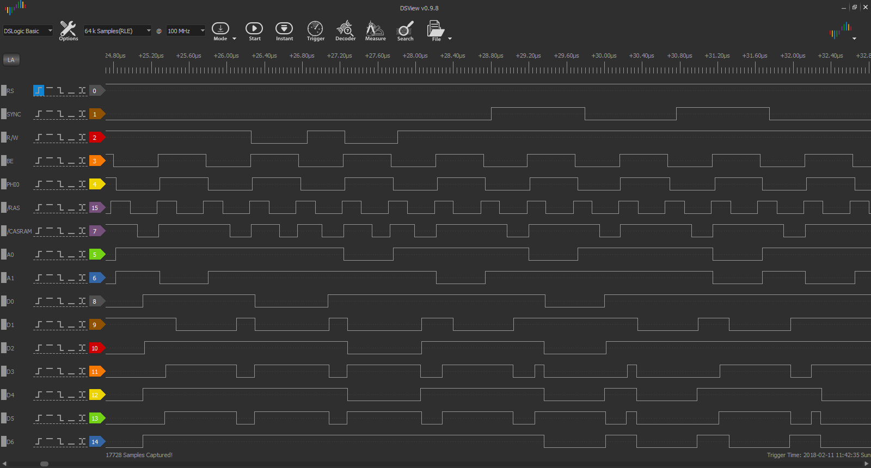Open the Trigger settings panel

coord(315,30)
